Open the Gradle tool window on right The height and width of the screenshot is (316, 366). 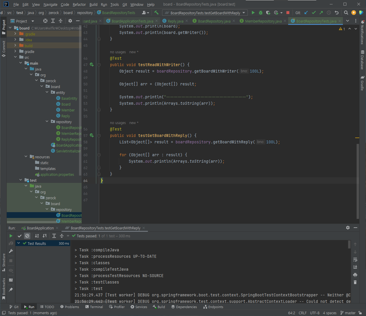coord(362,83)
